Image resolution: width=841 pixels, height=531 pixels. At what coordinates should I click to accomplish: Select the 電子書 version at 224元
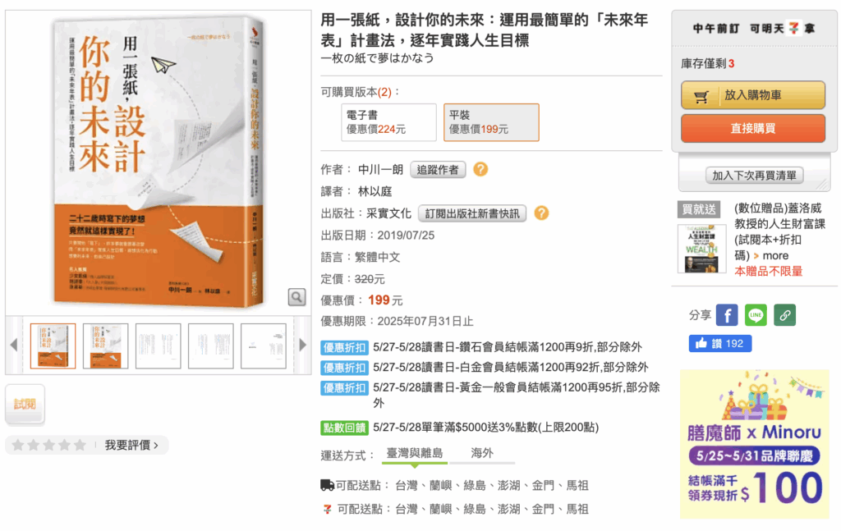point(388,122)
